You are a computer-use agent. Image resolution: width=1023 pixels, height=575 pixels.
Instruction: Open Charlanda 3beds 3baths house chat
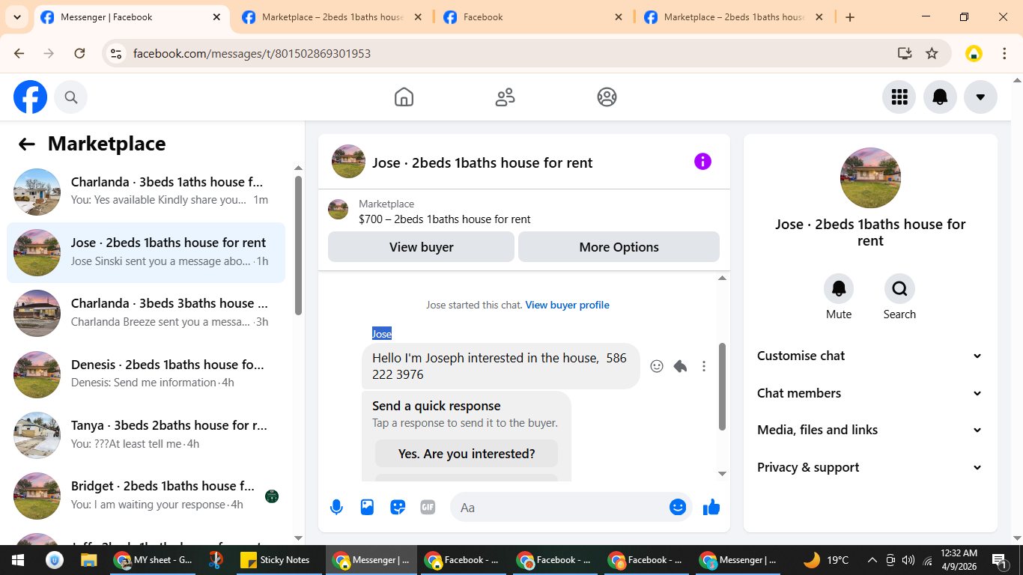click(x=146, y=313)
